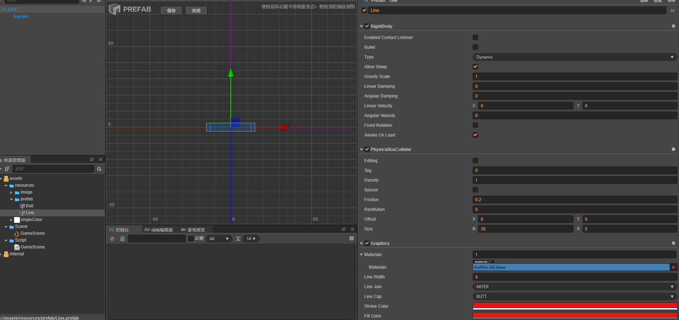The width and height of the screenshot is (679, 320).
Task: Open the console log file icon
Action: (x=123, y=239)
